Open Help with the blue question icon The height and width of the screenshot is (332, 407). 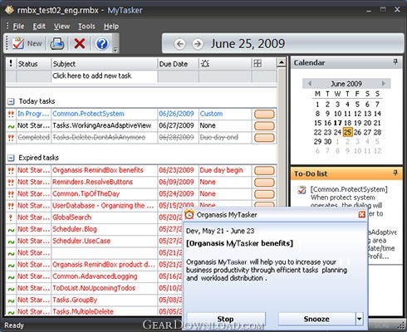[102, 43]
